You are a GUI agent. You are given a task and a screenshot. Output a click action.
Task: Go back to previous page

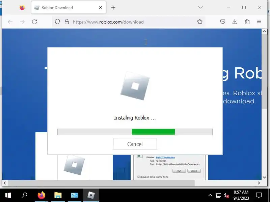point(10,22)
